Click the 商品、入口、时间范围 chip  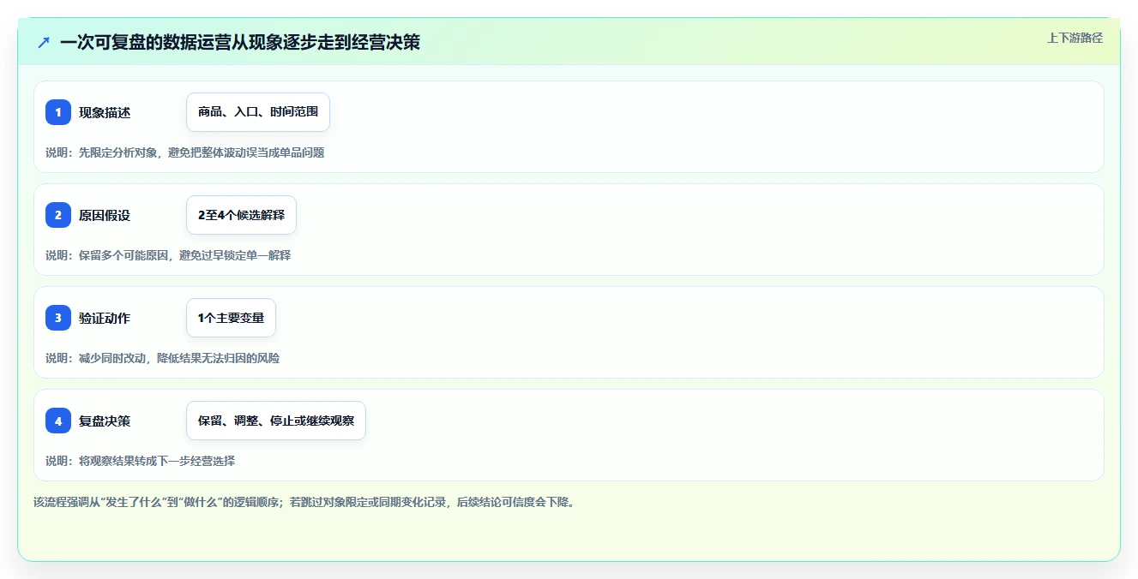(258, 112)
